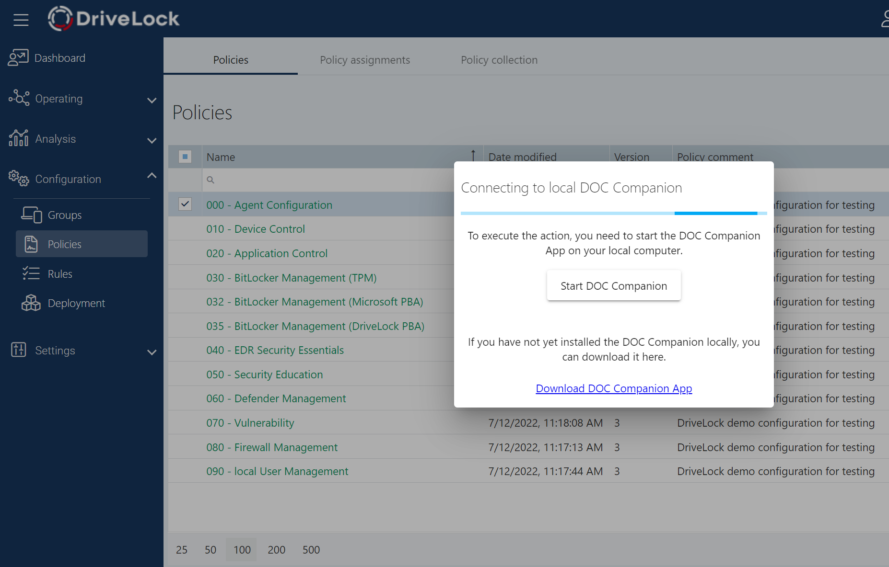Viewport: 889px width, 567px height.
Task: Click the search magnifier in Name filter
Action: point(211,180)
